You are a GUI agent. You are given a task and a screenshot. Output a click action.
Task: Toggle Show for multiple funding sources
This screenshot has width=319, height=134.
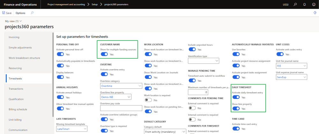pyautogui.click(x=104, y=55)
